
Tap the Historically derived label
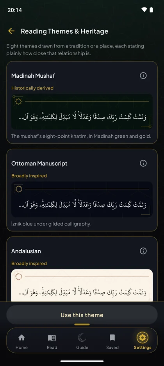(x=32, y=88)
